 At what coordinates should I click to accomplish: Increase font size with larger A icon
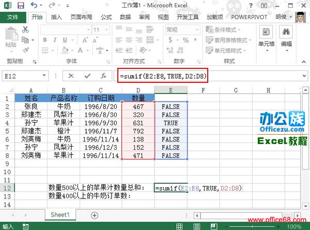click(x=85, y=40)
